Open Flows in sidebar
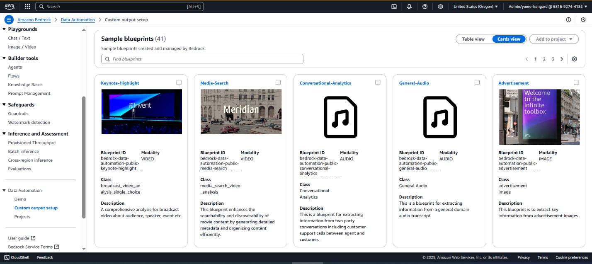The image size is (592, 264). [x=14, y=76]
